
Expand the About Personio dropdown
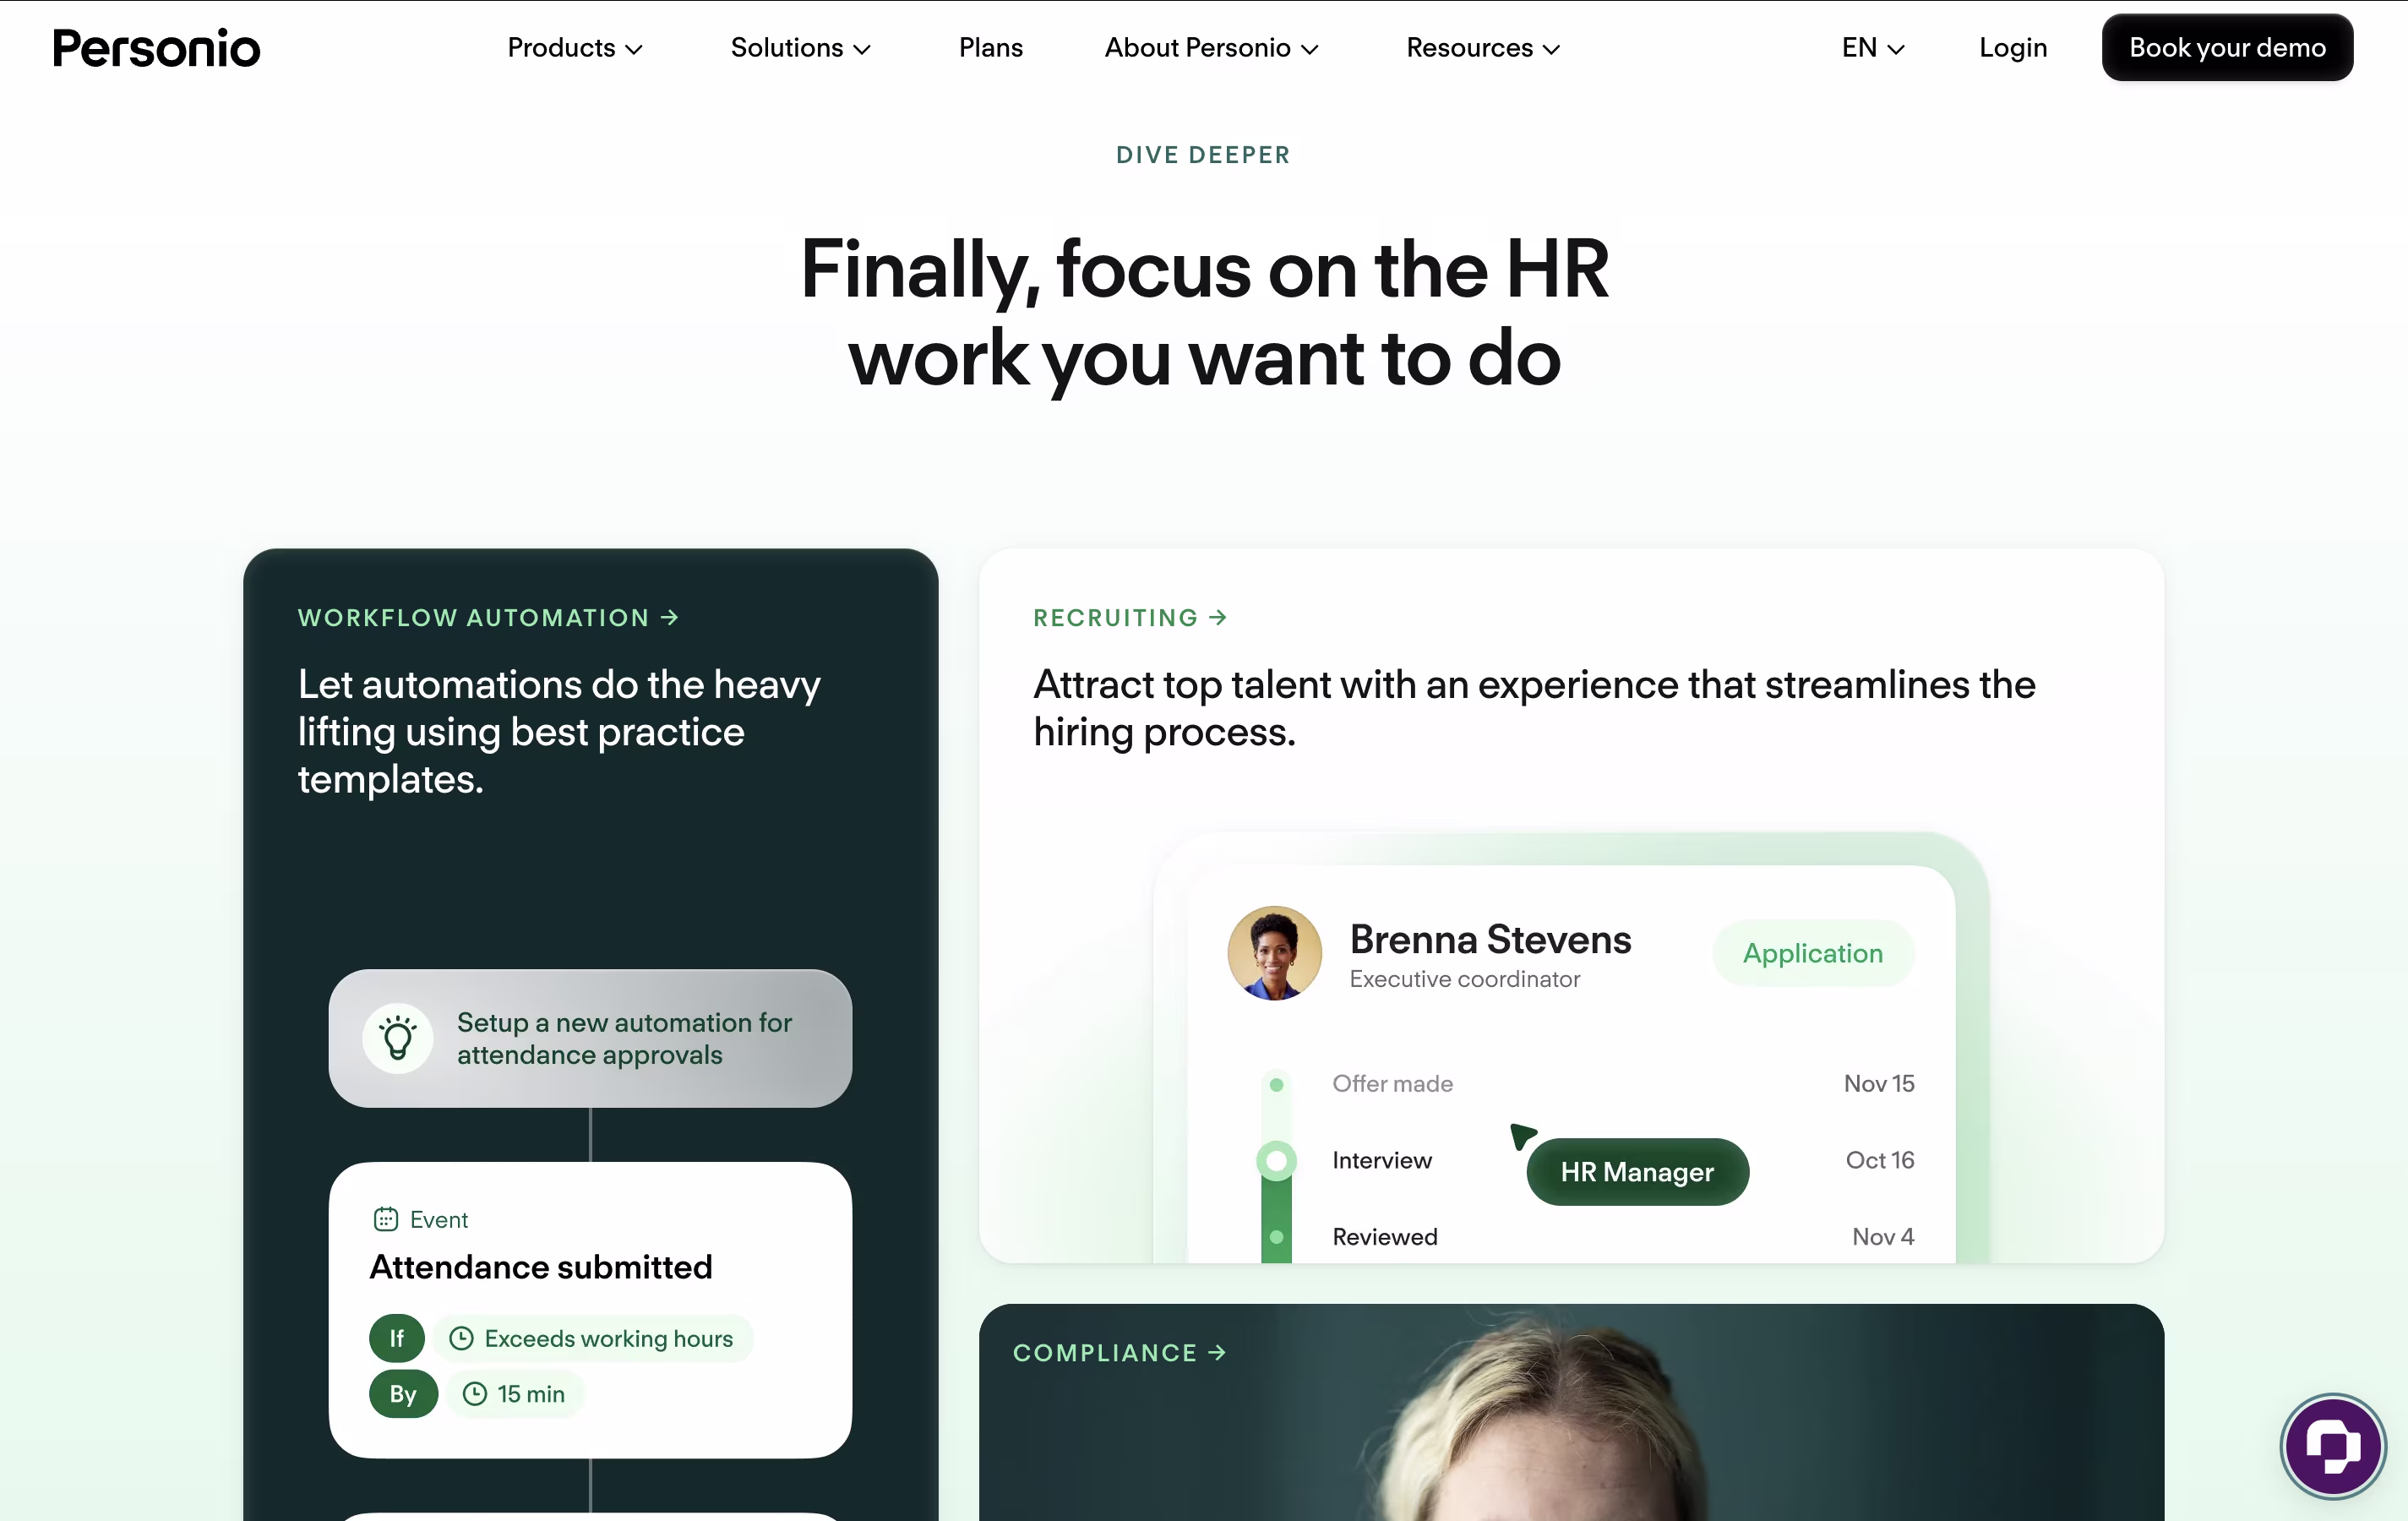coord(1212,48)
